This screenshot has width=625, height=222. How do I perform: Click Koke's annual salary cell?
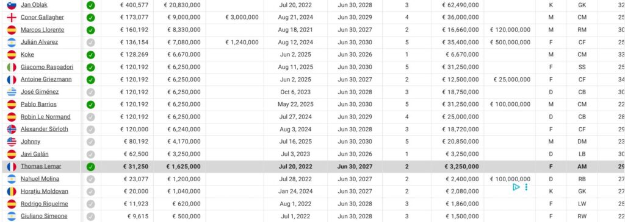(184, 55)
